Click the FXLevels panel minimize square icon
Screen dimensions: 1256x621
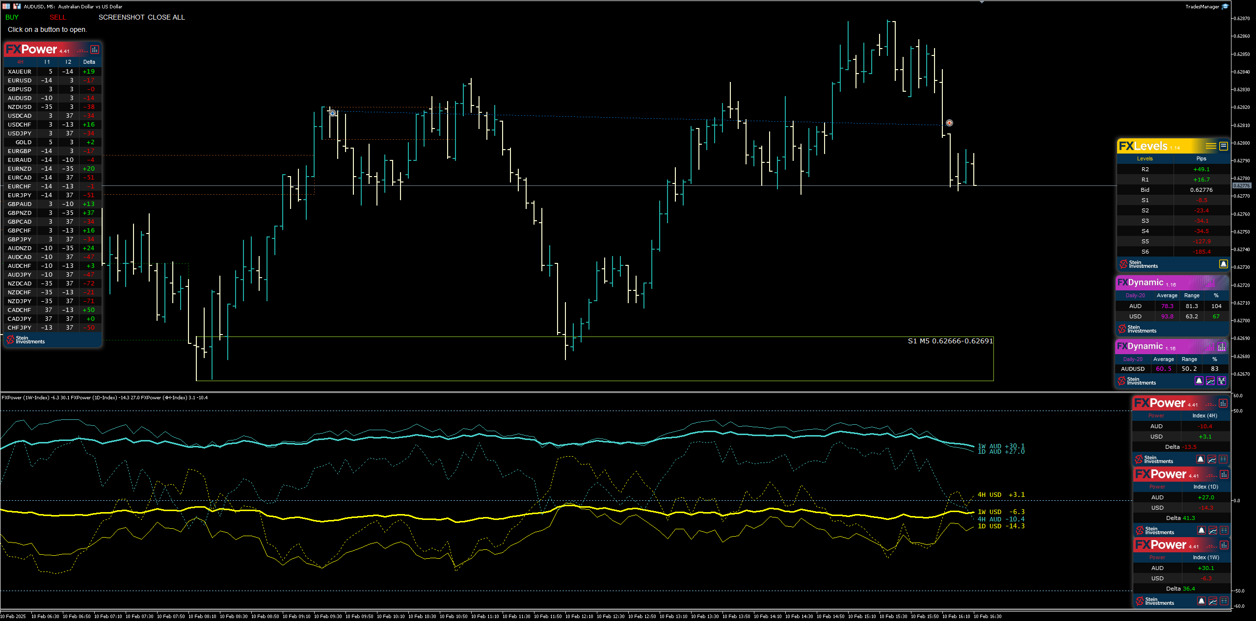point(1224,146)
